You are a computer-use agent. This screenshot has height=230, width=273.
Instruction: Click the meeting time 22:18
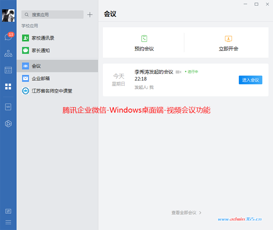[141, 79]
